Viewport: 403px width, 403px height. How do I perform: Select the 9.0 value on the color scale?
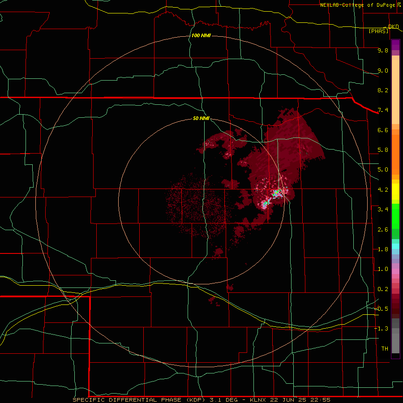(383, 70)
